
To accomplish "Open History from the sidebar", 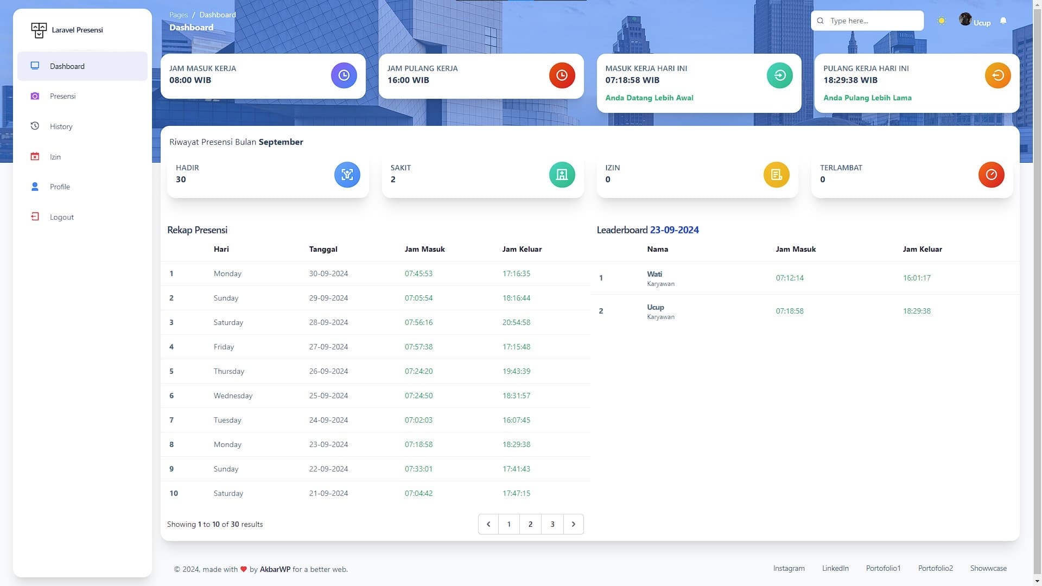I will pyautogui.click(x=61, y=126).
